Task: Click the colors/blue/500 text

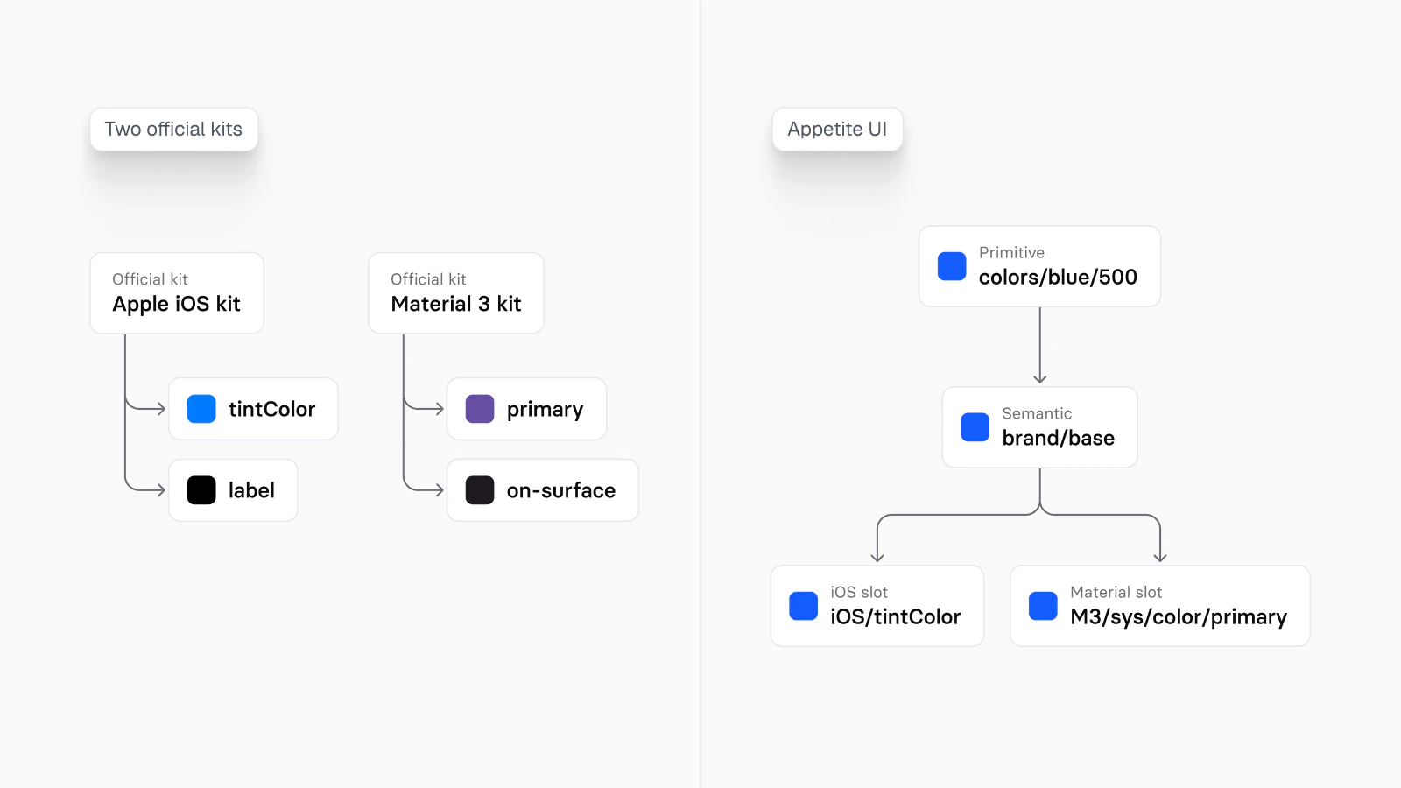Action: tap(1058, 278)
